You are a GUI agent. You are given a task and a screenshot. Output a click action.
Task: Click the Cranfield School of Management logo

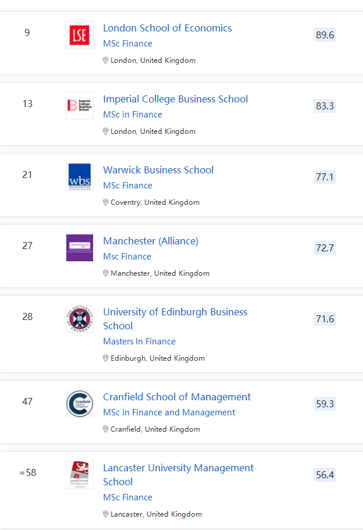coord(79,404)
